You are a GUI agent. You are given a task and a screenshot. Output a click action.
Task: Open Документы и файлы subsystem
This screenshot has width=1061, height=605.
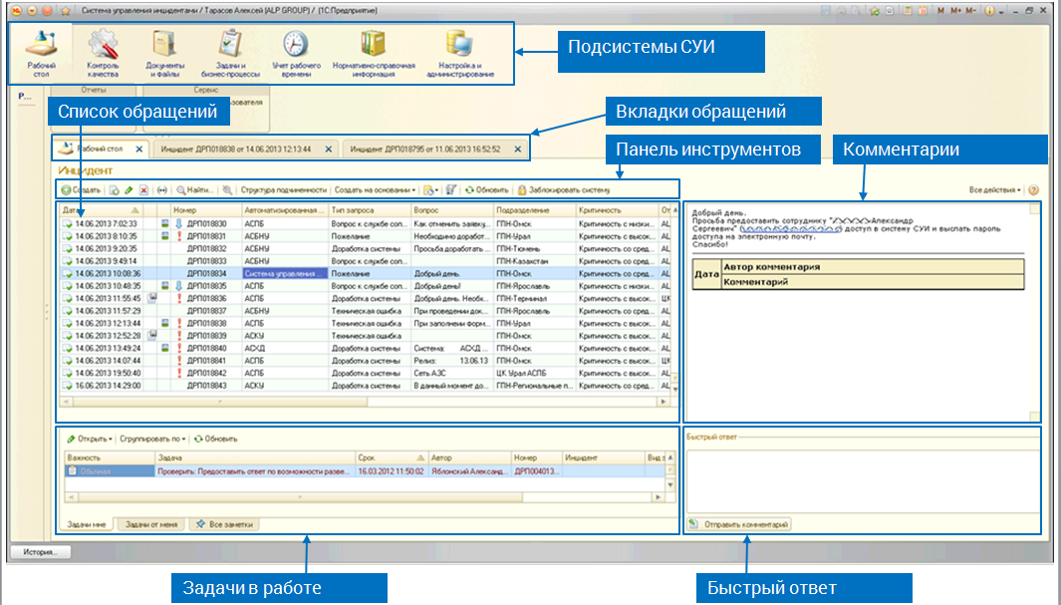pyautogui.click(x=164, y=54)
